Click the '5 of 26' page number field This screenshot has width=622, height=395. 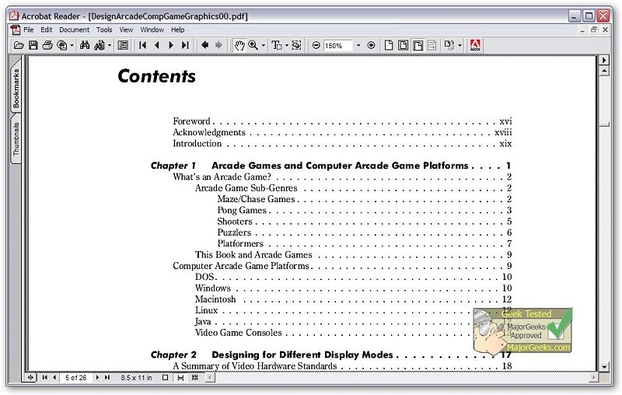click(x=75, y=378)
